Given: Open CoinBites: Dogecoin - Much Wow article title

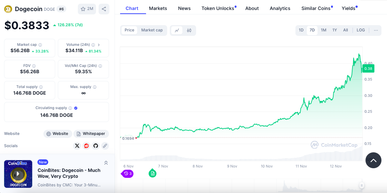Looking at the screenshot, I should point(69,173).
